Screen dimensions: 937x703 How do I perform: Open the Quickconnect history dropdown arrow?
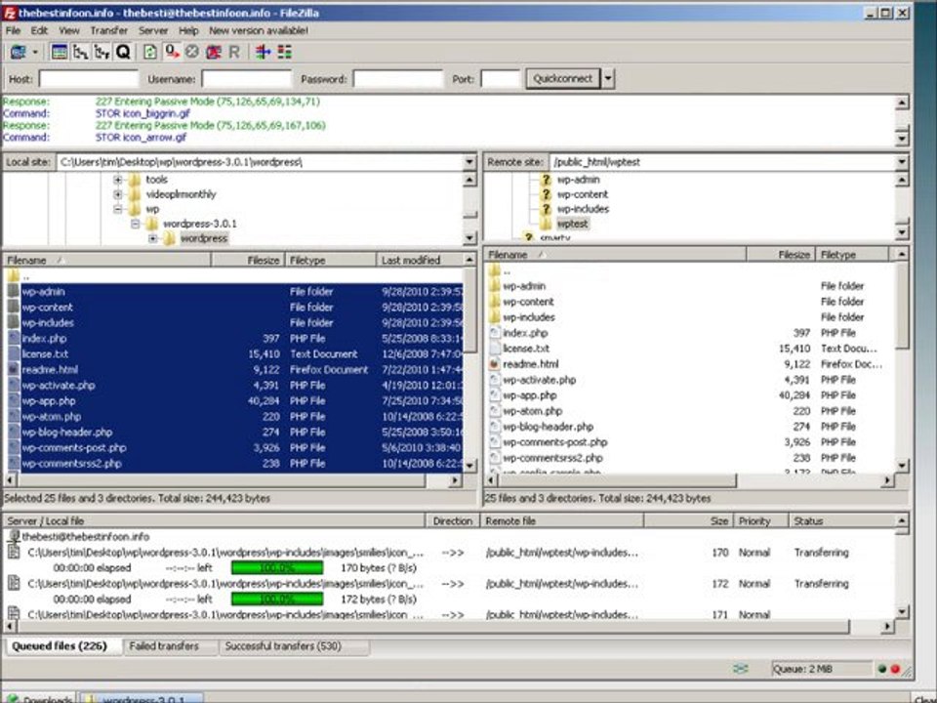pyautogui.click(x=608, y=79)
